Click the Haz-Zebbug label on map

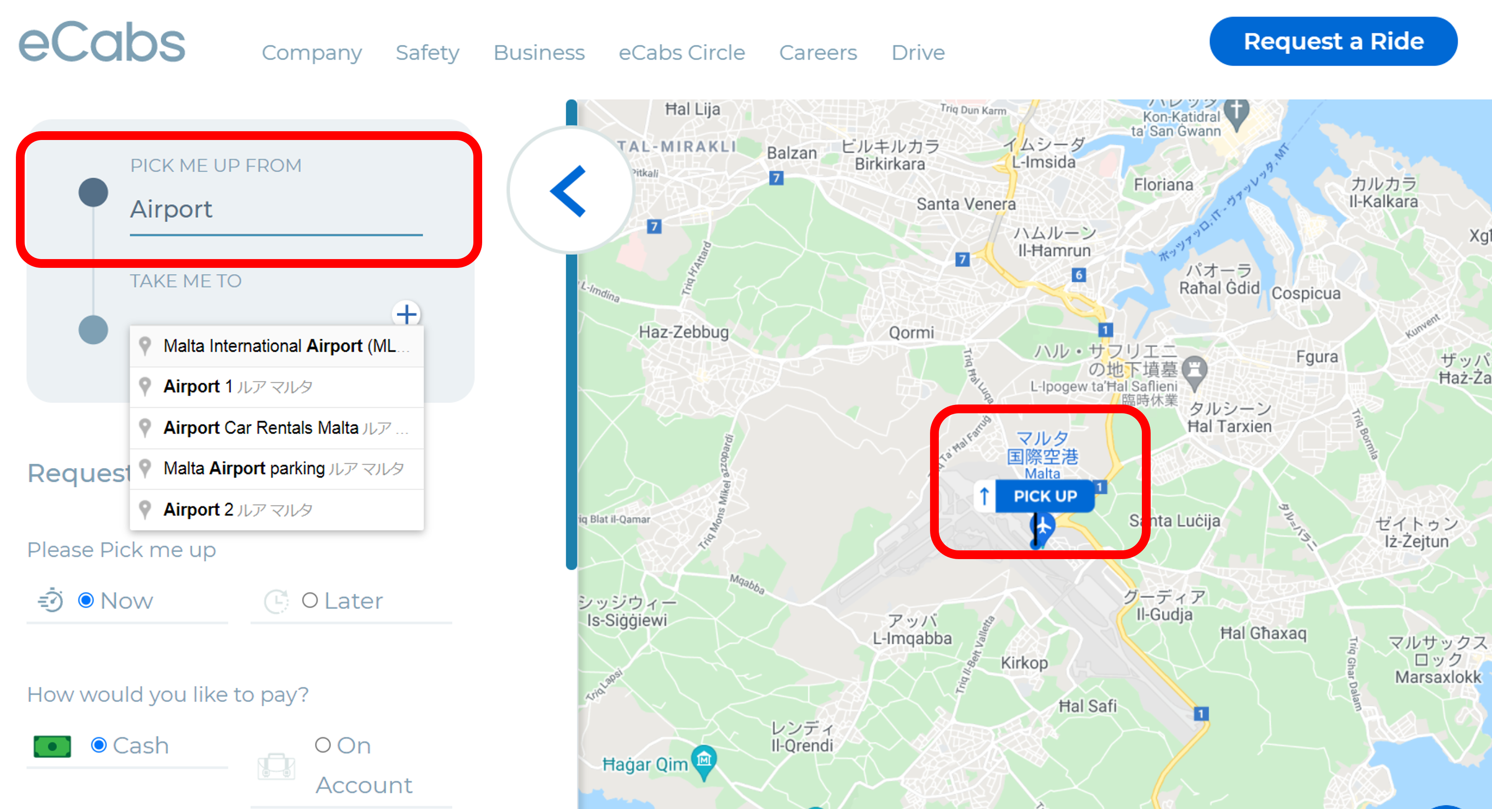pos(684,332)
